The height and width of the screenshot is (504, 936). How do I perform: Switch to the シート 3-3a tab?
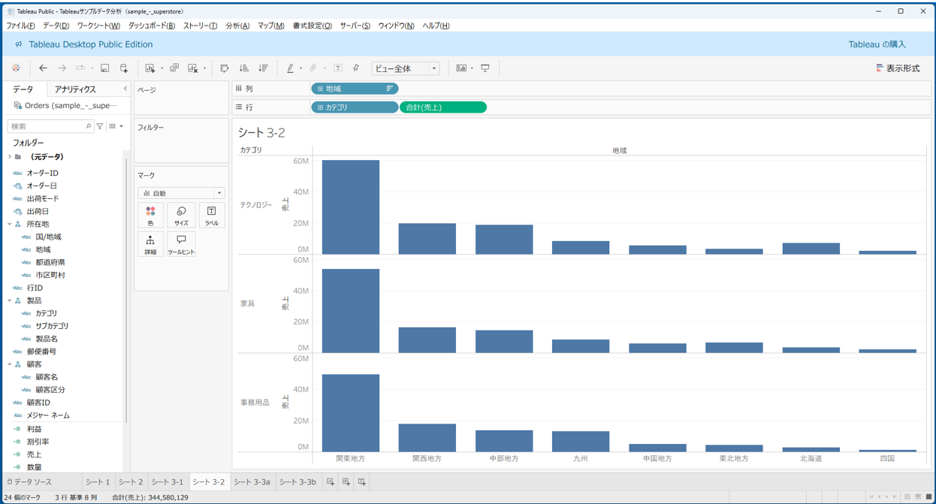[x=252, y=482]
